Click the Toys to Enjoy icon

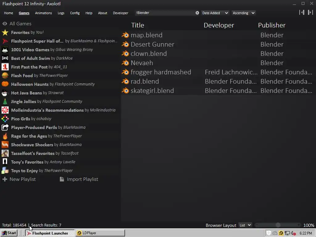tap(5, 171)
